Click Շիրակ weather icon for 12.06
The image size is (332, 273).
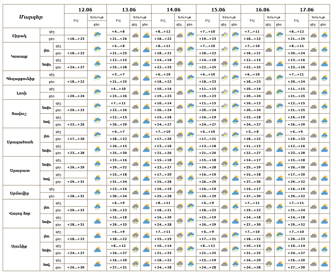click(x=97, y=35)
